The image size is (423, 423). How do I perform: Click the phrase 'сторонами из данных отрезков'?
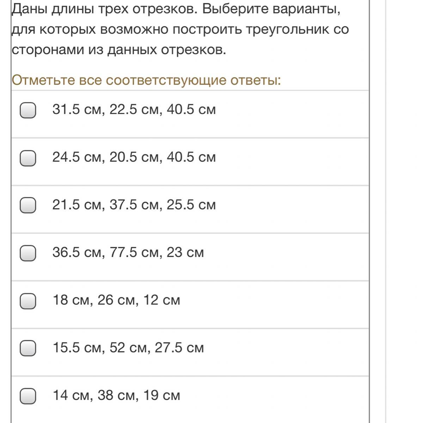pos(118,50)
